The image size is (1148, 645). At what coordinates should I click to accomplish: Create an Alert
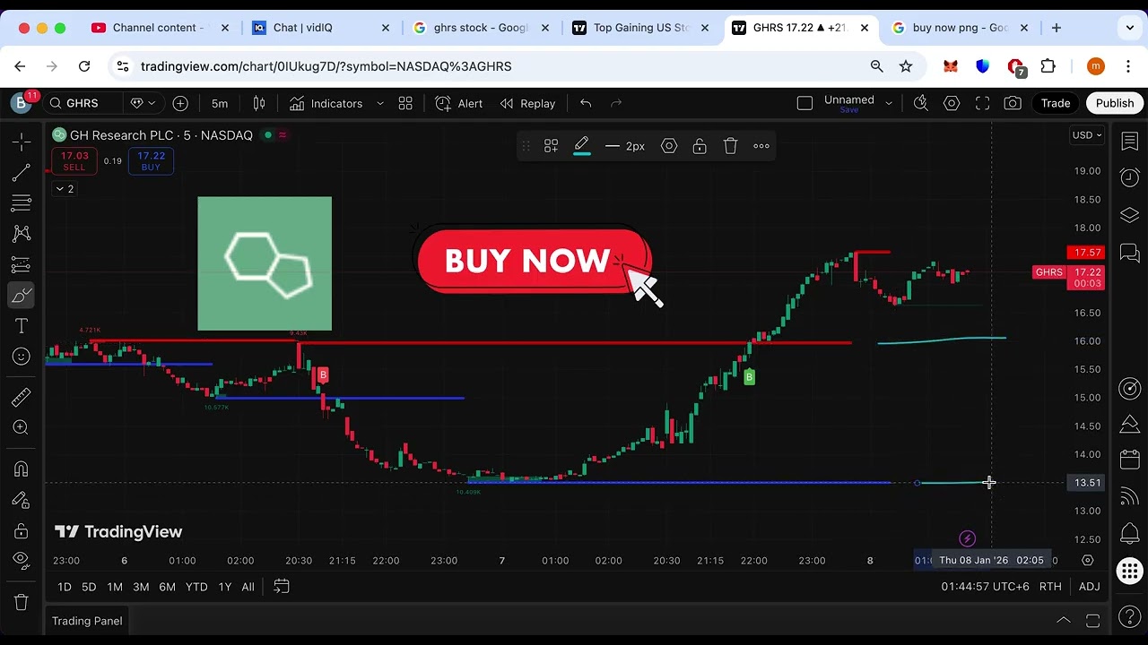coord(460,103)
